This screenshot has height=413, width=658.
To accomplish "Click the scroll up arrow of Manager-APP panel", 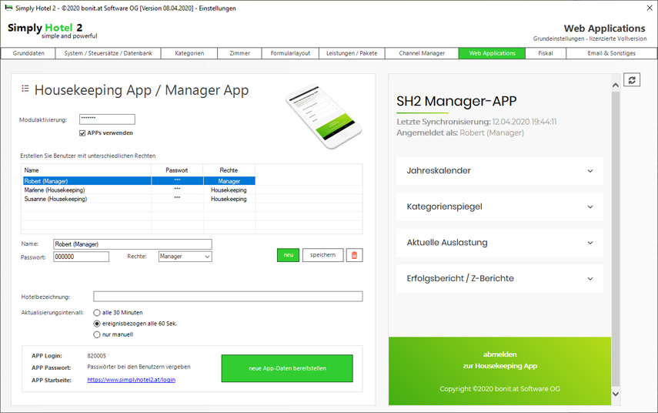I will [x=615, y=86].
